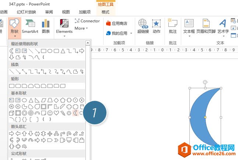
Task: Insert a SmartArt graphic
Action: pos(30,26)
